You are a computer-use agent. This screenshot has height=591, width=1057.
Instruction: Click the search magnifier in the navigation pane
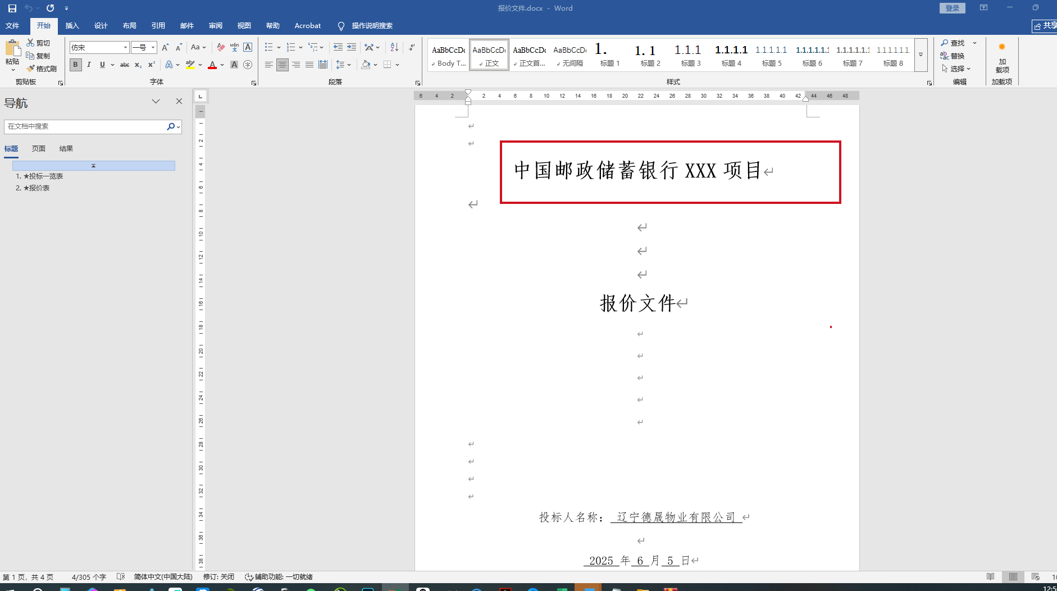(171, 126)
